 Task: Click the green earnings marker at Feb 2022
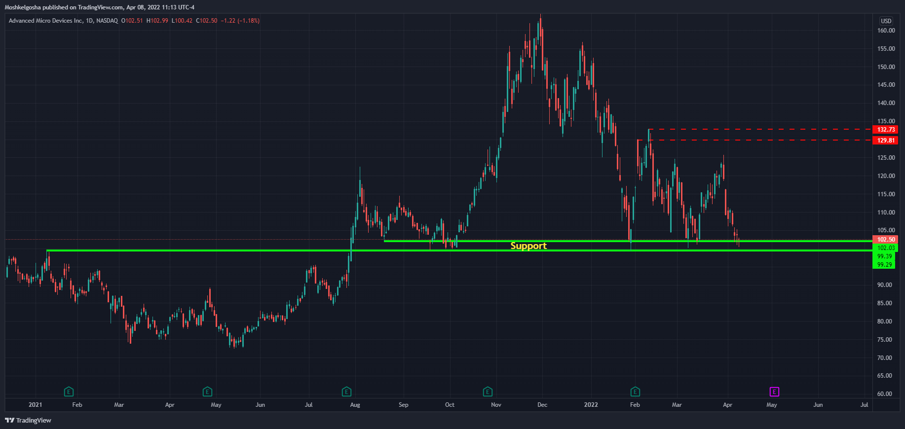pos(635,392)
